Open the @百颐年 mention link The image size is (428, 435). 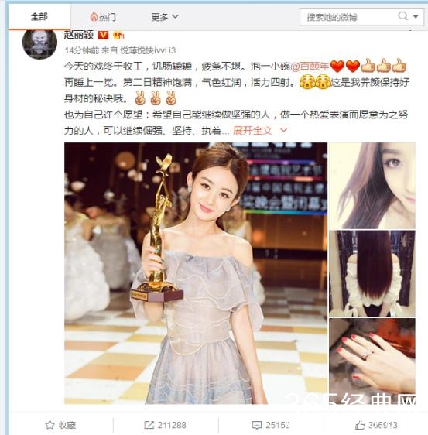click(310, 67)
